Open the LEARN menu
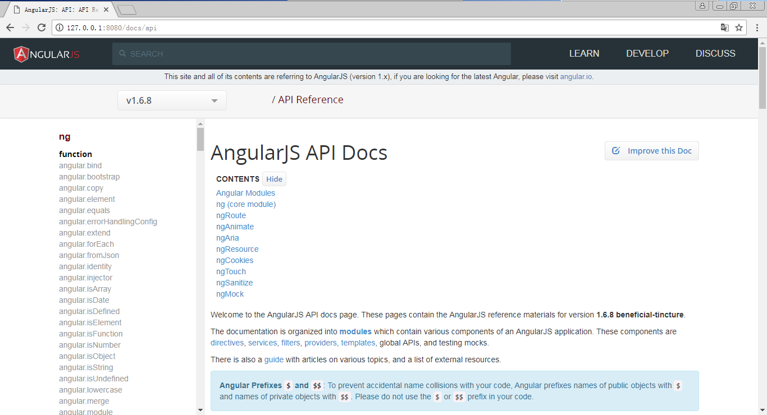 coord(584,54)
